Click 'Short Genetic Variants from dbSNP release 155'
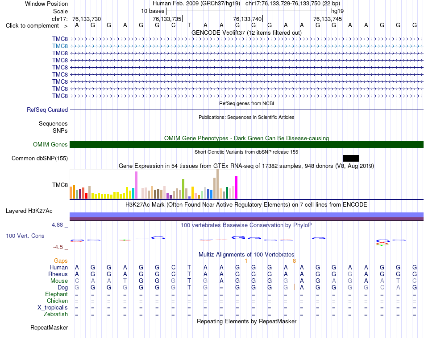Screen dimensions: 424x338 [x=246, y=152]
